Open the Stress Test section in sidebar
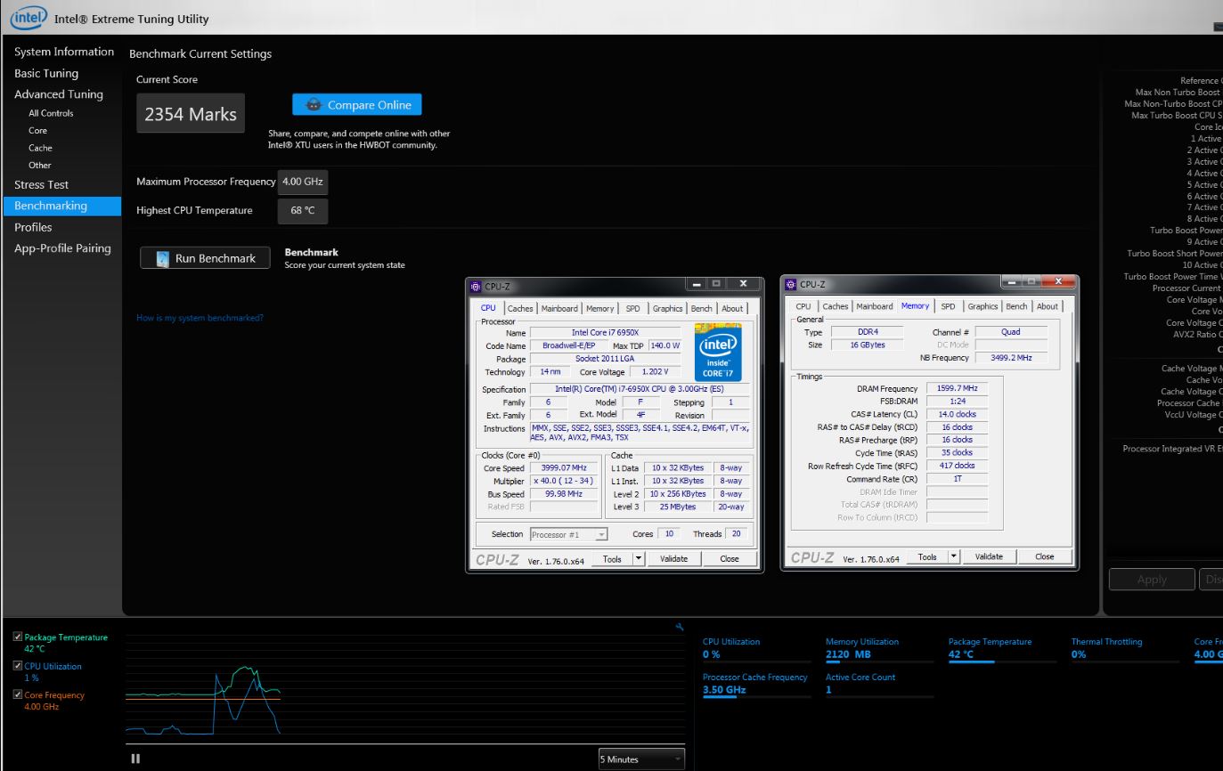The image size is (1223, 771). coord(41,185)
